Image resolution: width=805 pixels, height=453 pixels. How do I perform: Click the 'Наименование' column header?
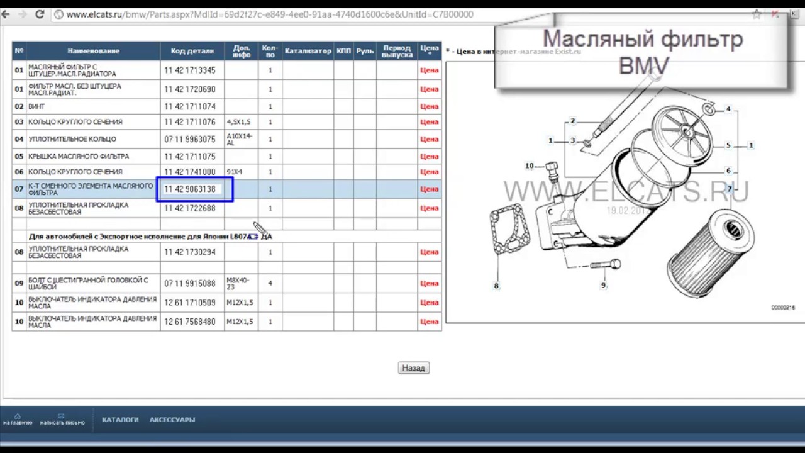point(93,51)
